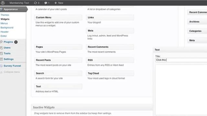Click 'A search form for your site' text
207x116 pixels.
[49, 78]
